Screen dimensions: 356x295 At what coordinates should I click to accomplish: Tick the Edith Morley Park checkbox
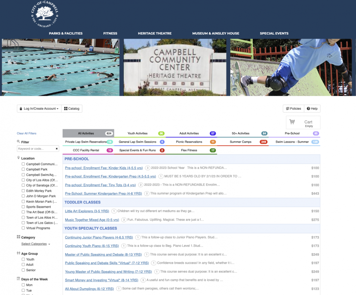click(23, 191)
